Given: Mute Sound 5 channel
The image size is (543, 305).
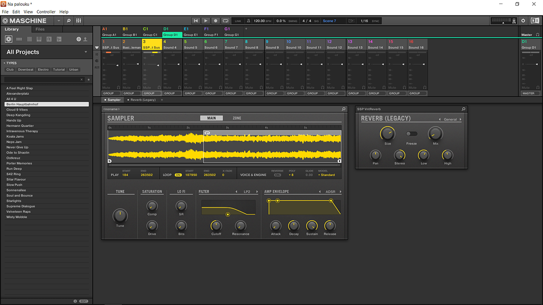Looking at the screenshot, I should tap(188, 88).
